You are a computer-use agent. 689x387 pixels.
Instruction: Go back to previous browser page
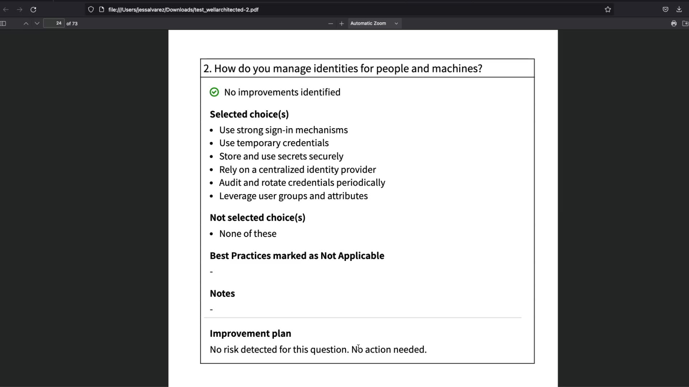point(6,10)
